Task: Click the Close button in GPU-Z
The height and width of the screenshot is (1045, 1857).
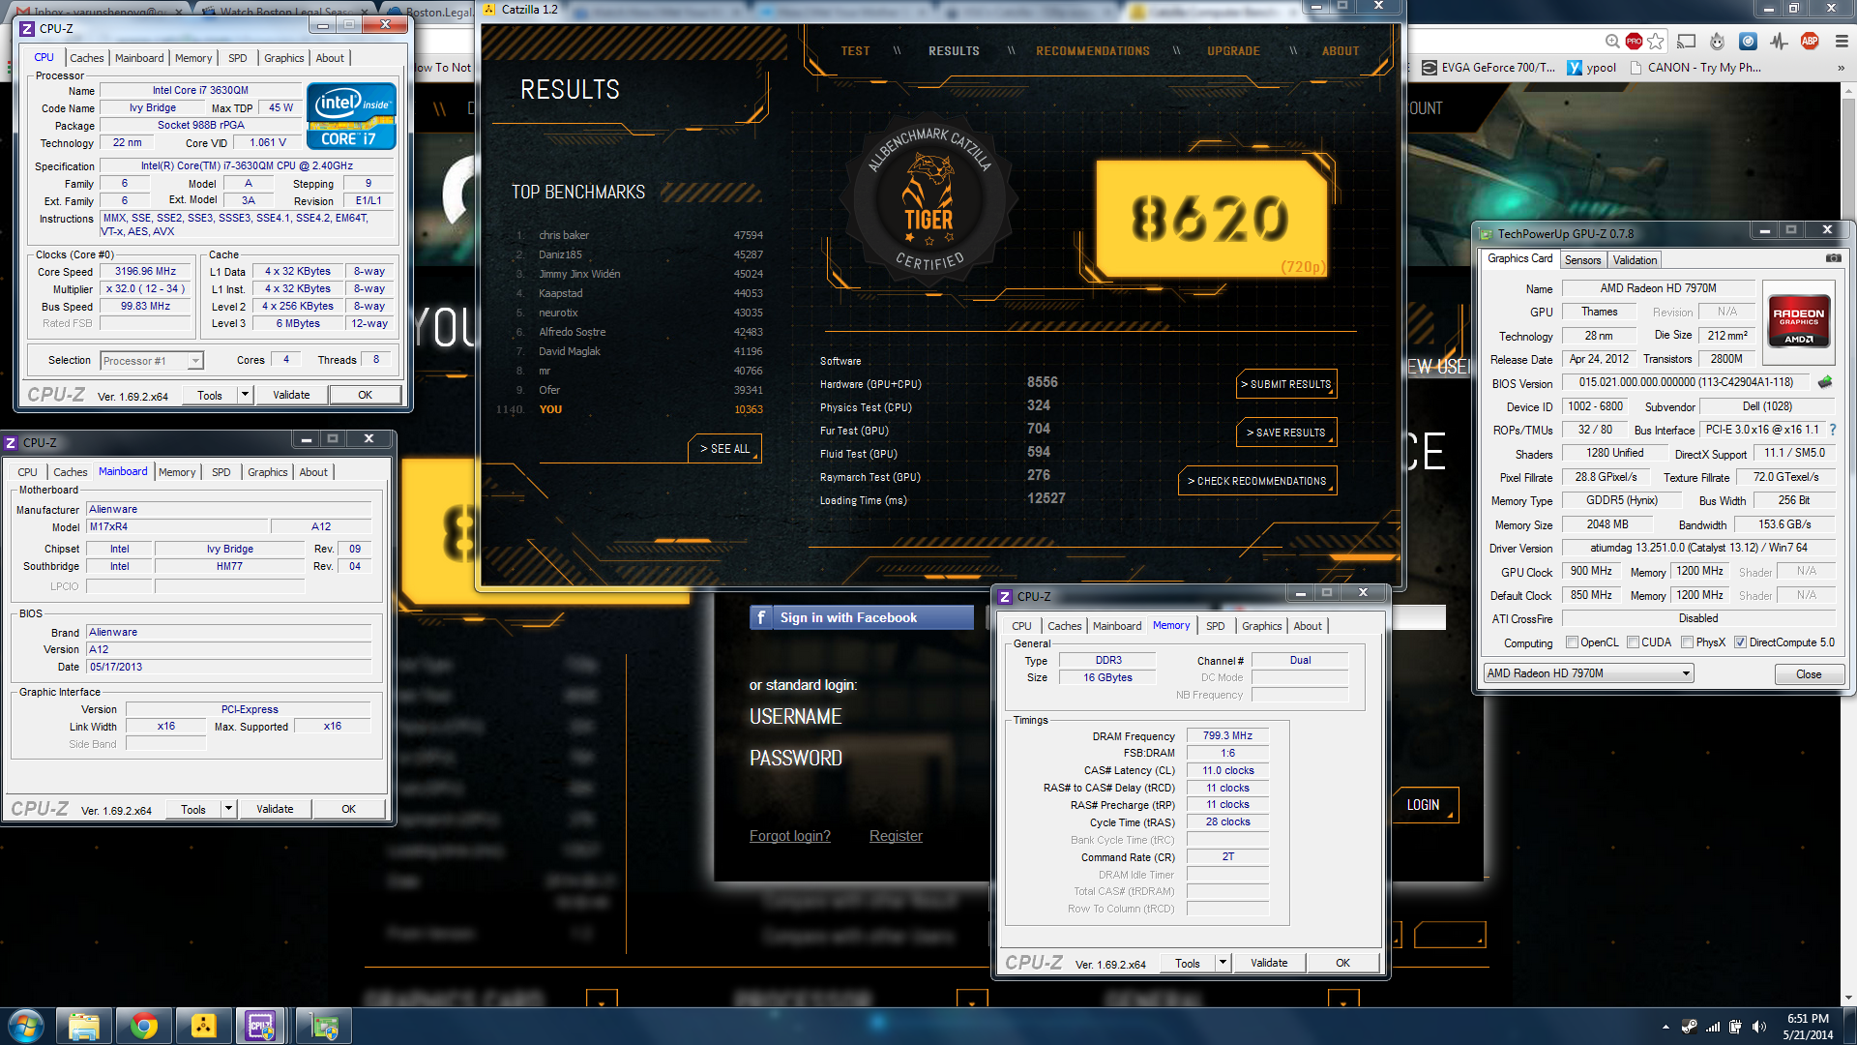Action: click(x=1809, y=674)
